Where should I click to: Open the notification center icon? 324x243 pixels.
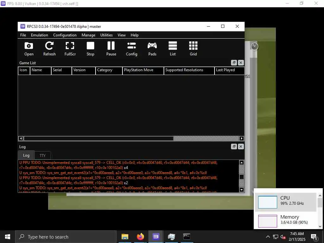point(314,237)
